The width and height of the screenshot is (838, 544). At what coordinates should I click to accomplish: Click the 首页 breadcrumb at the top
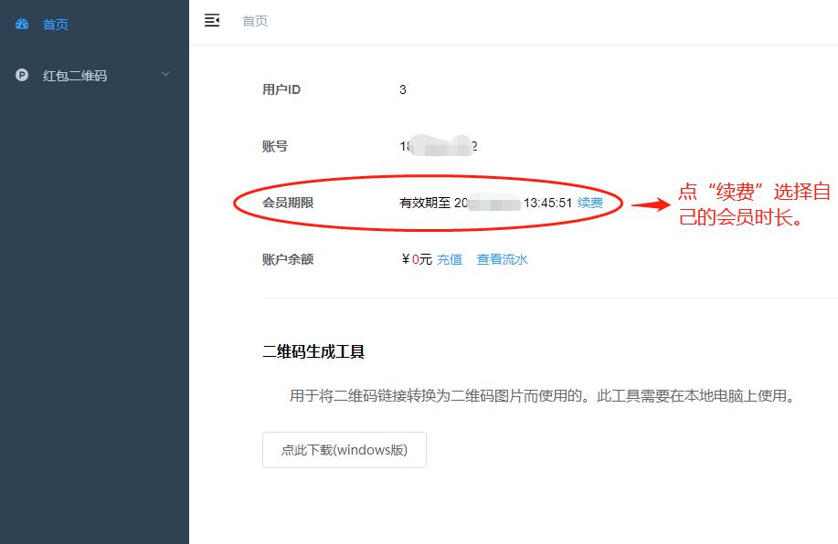[254, 21]
